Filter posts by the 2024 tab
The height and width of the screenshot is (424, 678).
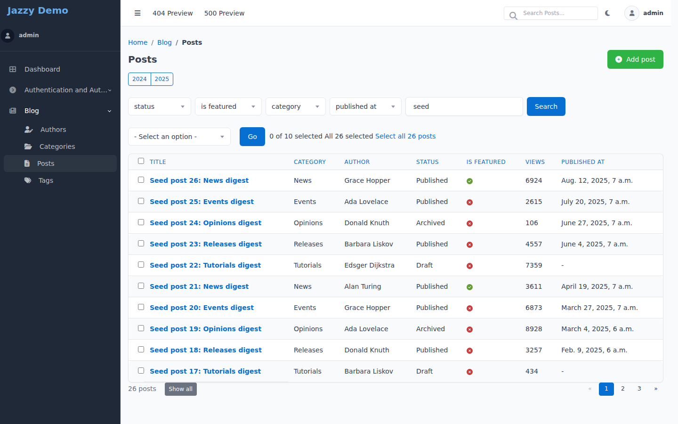[x=139, y=79]
